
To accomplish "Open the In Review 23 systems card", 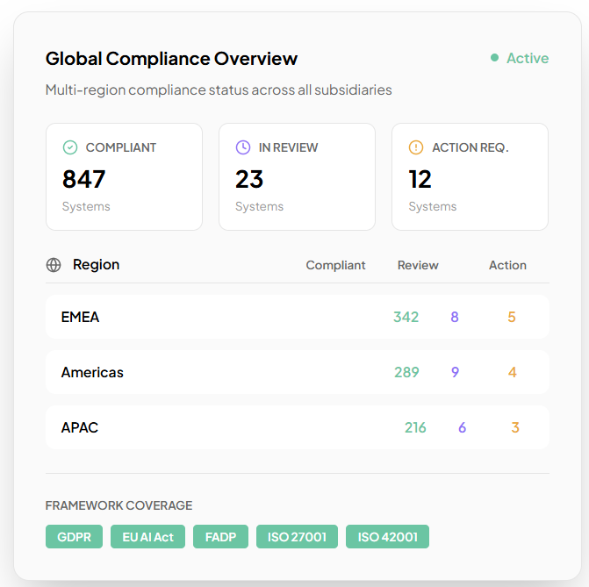I will pos(297,176).
